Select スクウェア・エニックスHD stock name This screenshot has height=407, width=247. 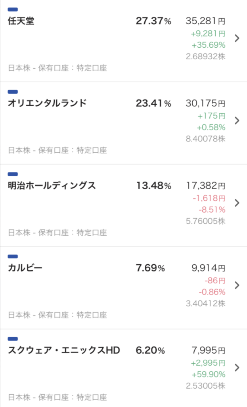[64, 350]
